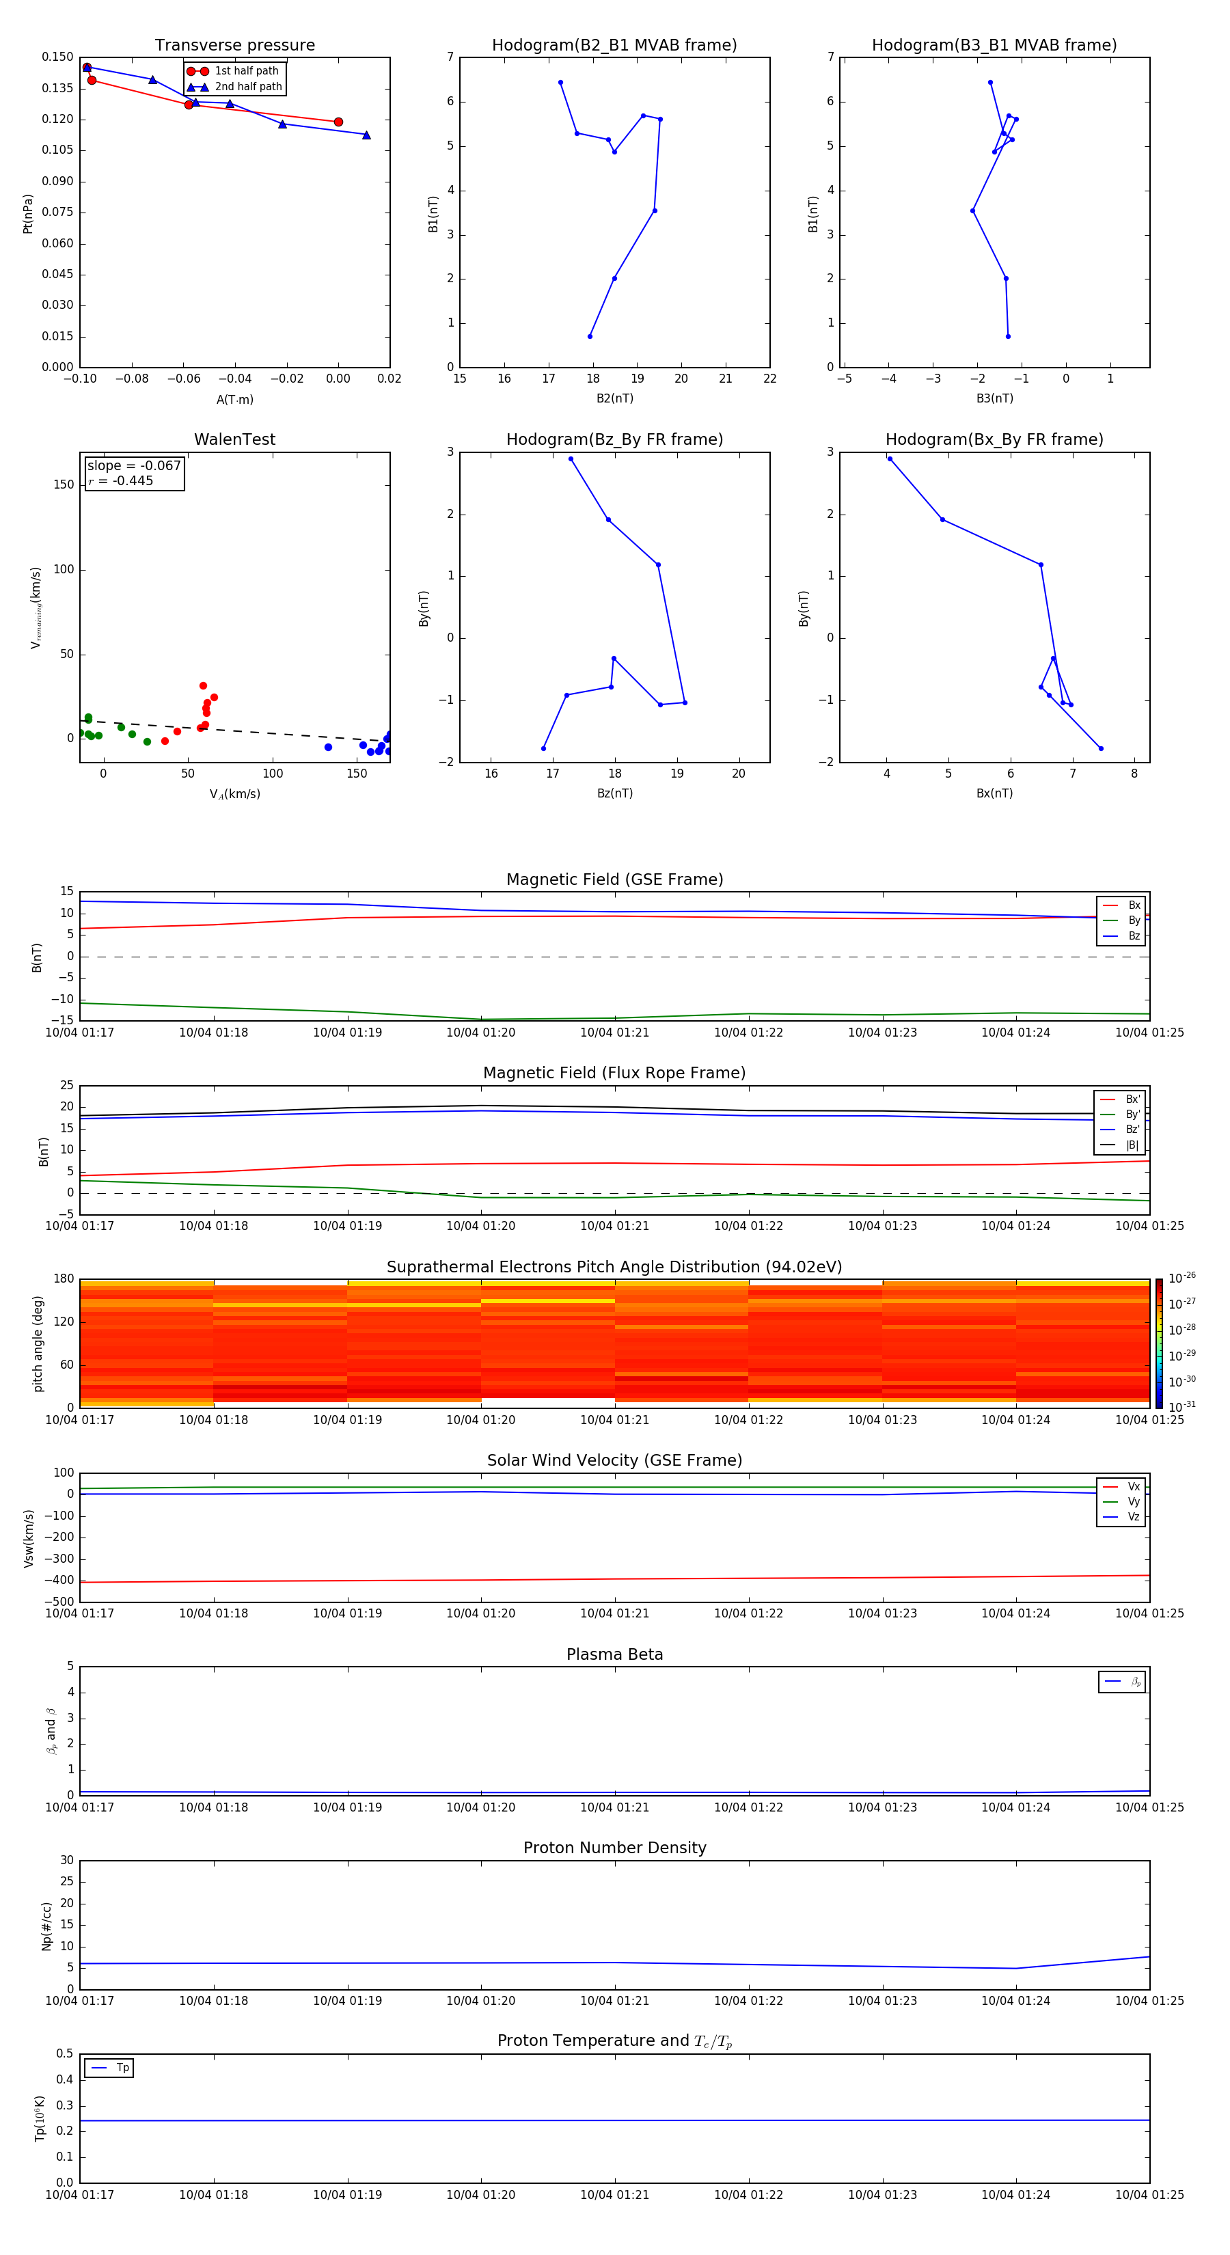Click the Bx legend entry in GSE magnetic field plot
This screenshot has height=2255, width=1230.
click(1121, 905)
